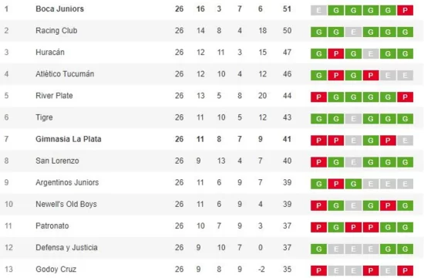Click the Patronato team name
This screenshot has height=278, width=424.
point(52,225)
